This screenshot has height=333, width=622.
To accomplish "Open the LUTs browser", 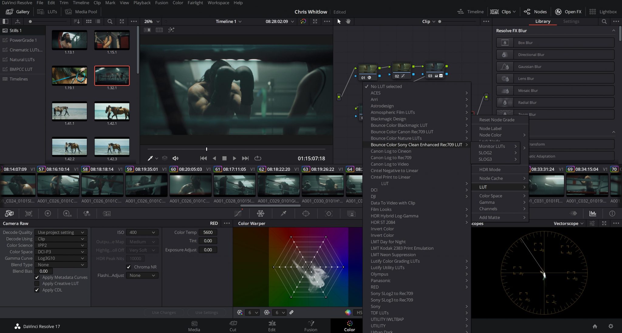I will coord(47,12).
